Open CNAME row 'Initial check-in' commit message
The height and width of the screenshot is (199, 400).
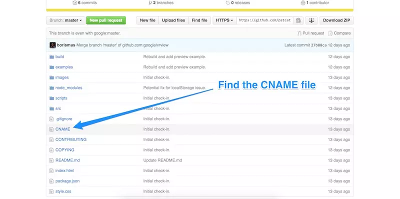coord(156,129)
